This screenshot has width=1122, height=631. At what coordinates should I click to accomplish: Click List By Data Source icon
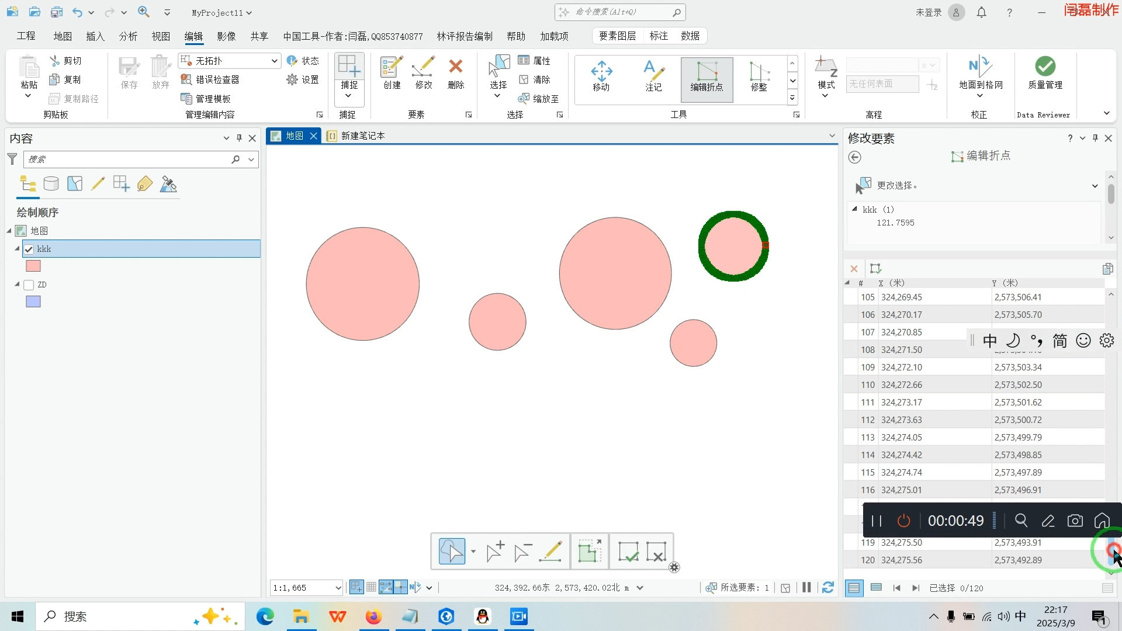pyautogui.click(x=51, y=184)
